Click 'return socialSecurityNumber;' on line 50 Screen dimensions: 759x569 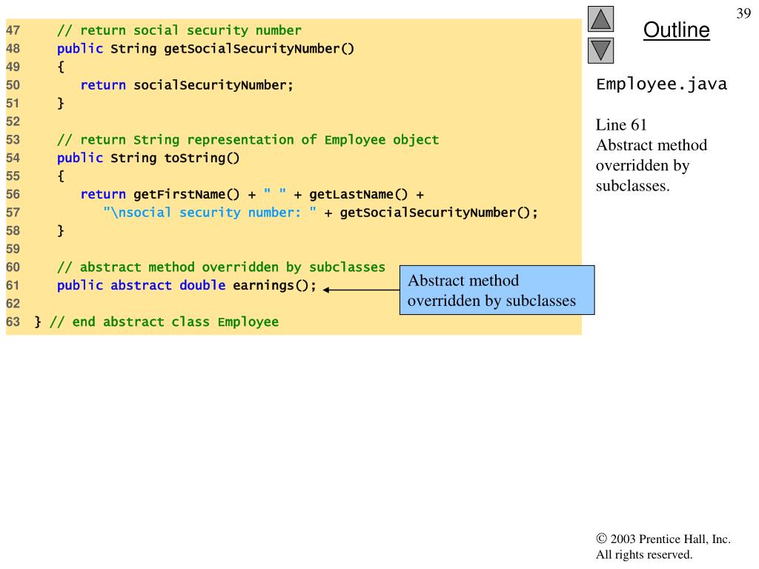click(x=187, y=85)
